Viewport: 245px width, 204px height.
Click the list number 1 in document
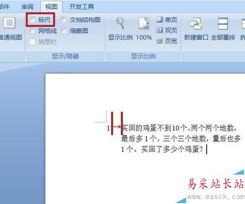click(108, 128)
